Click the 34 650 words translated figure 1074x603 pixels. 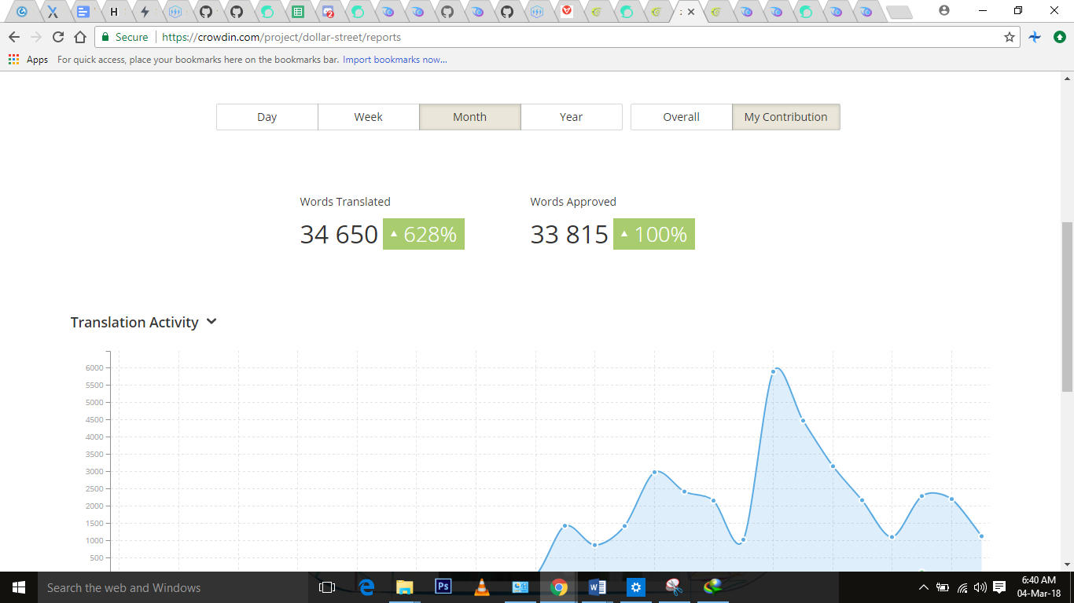[339, 234]
